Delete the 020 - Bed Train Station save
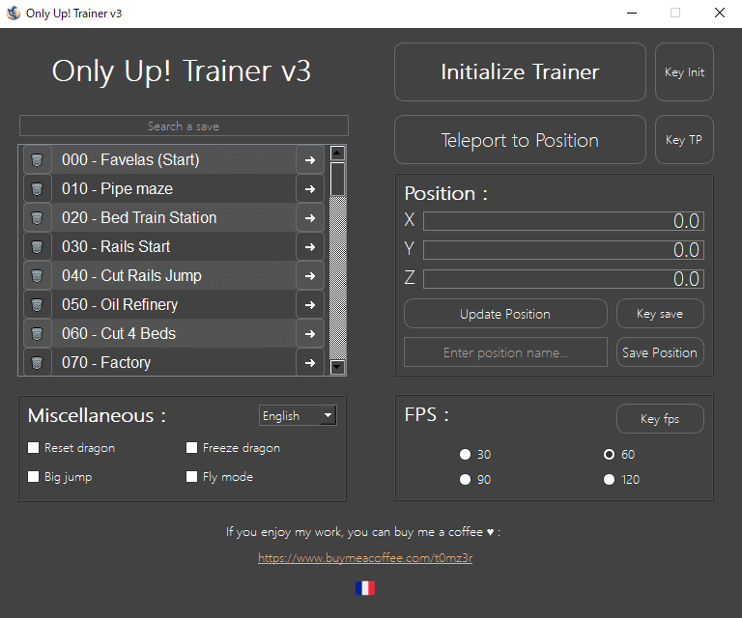742x618 pixels. 37,217
